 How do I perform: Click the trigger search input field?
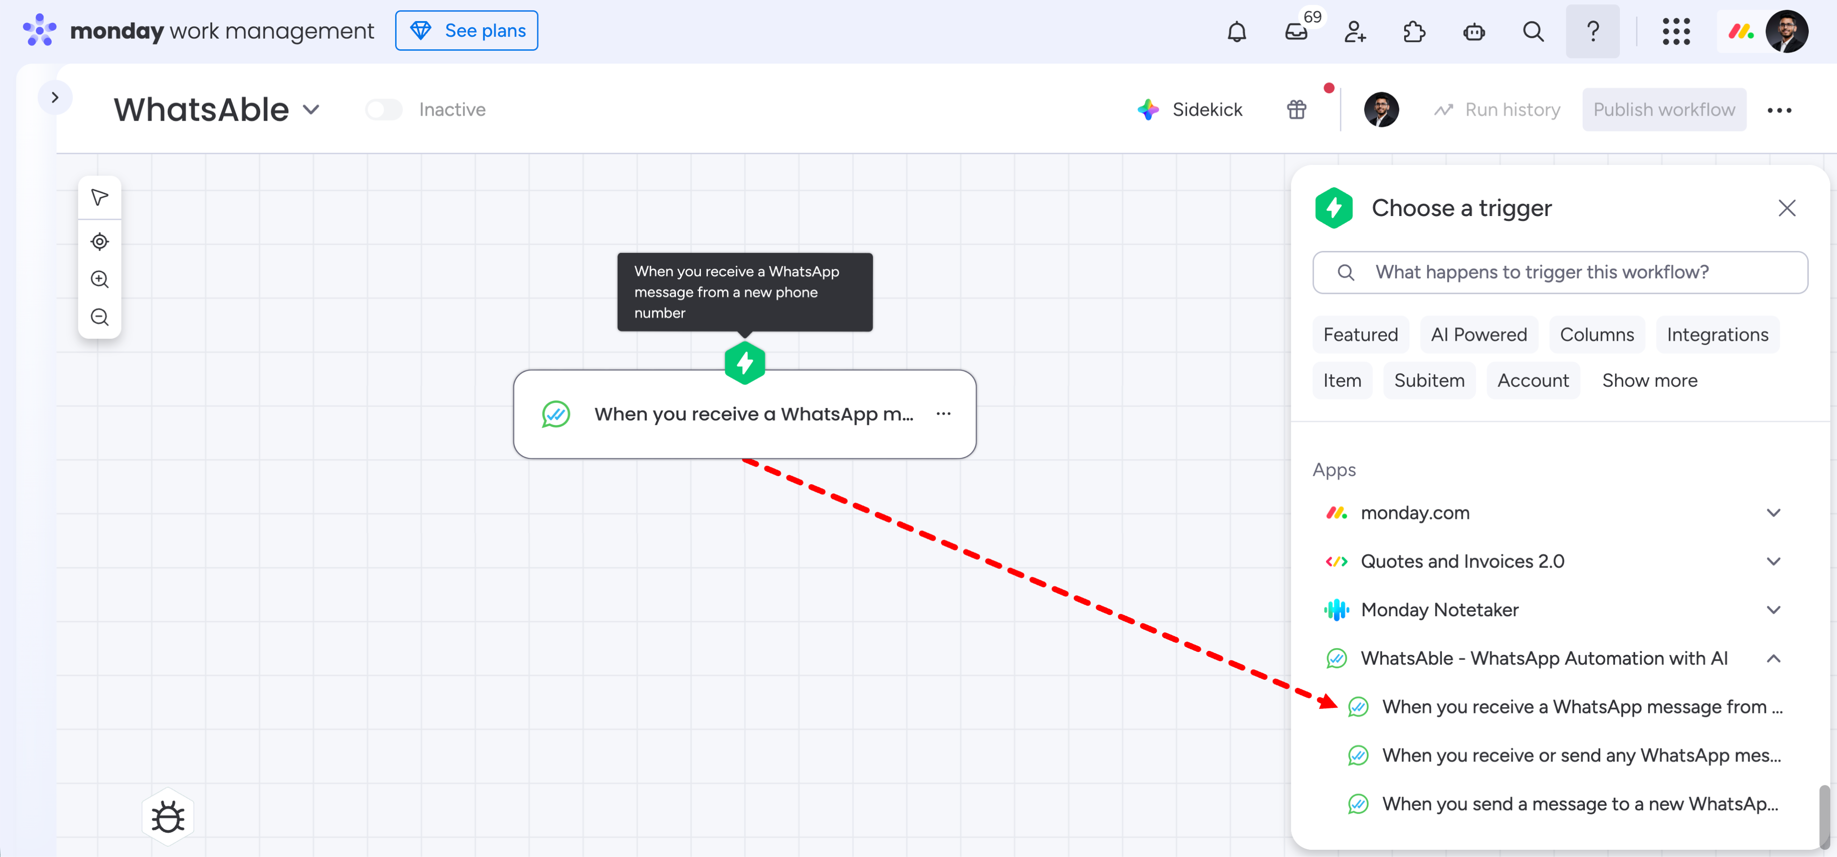point(1560,272)
